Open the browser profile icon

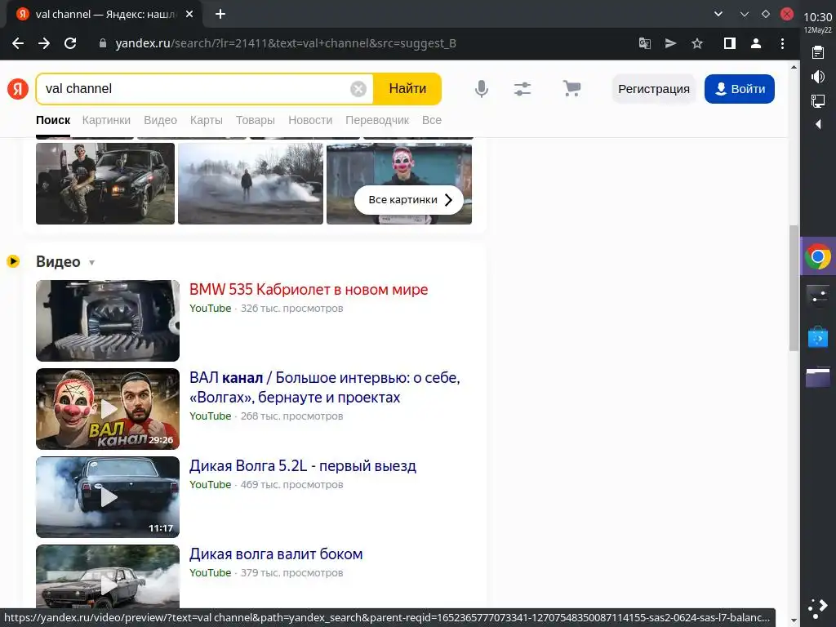point(755,43)
